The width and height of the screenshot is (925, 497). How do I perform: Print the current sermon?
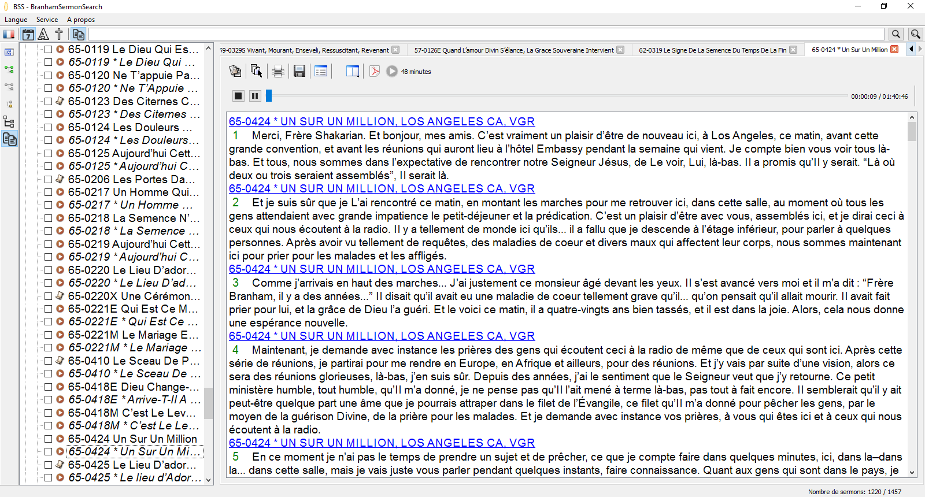pyautogui.click(x=278, y=71)
